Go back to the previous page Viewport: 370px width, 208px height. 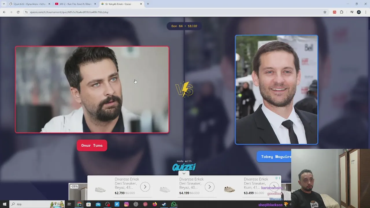4,12
